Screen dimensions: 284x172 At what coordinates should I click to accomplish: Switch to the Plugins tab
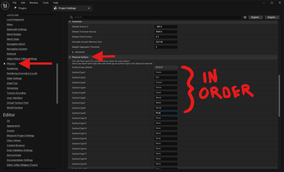click(22, 8)
